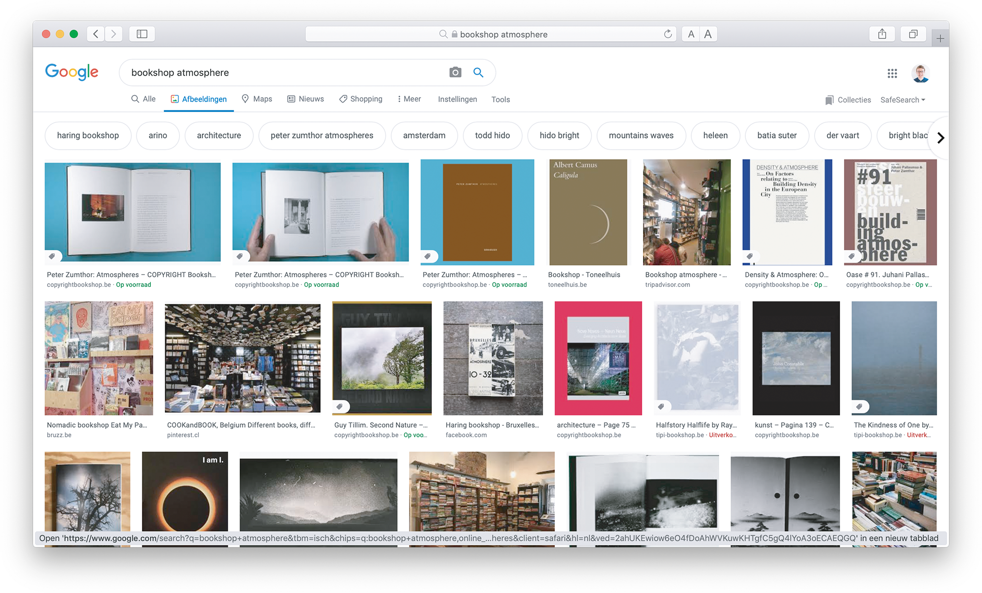
Task: Select the Afbeeldingen tab
Action: [x=199, y=99]
